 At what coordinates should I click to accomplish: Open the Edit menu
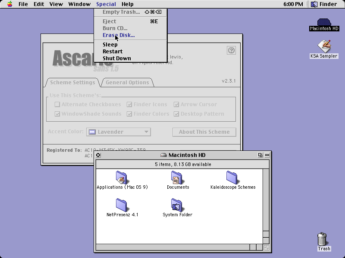(x=39, y=4)
